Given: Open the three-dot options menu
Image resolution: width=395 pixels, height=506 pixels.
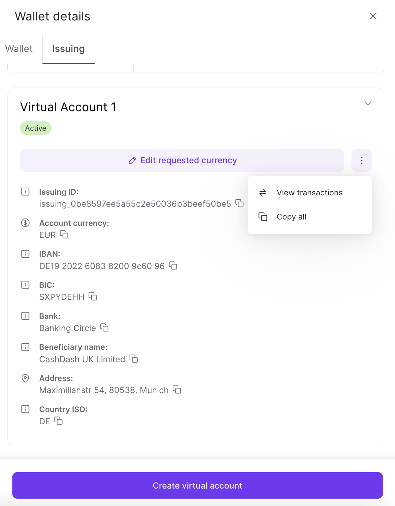Looking at the screenshot, I should tap(362, 161).
